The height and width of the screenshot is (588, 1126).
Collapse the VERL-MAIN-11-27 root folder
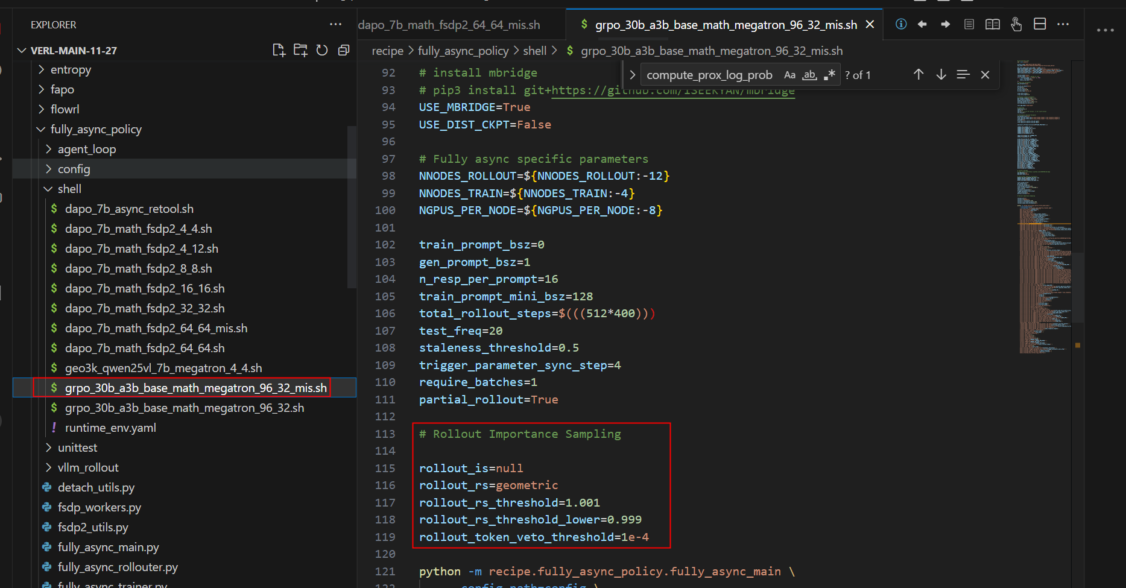pyautogui.click(x=22, y=50)
